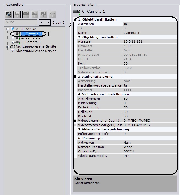Click the icon of Nicht zugewiesene Server
Viewport: 180px width, 195px height.
point(12,51)
